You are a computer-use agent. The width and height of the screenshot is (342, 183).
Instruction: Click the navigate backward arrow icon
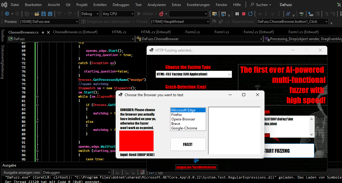pyautogui.click(x=7, y=14)
